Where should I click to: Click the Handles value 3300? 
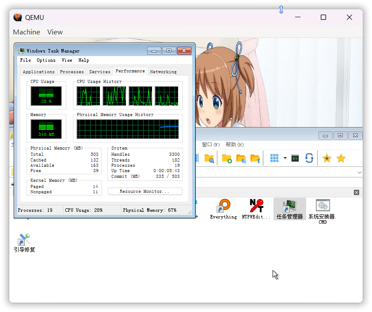(175, 154)
